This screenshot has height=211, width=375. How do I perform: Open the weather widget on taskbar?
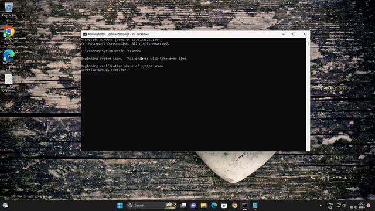pos(5,205)
